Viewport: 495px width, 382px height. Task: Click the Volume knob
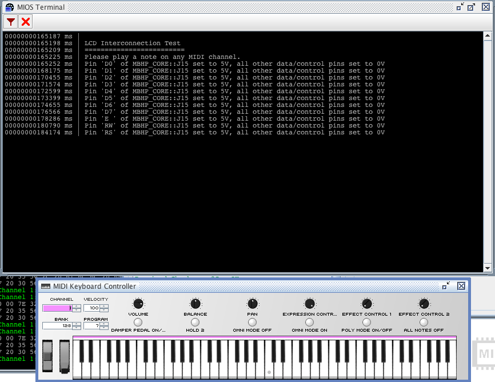click(x=138, y=304)
